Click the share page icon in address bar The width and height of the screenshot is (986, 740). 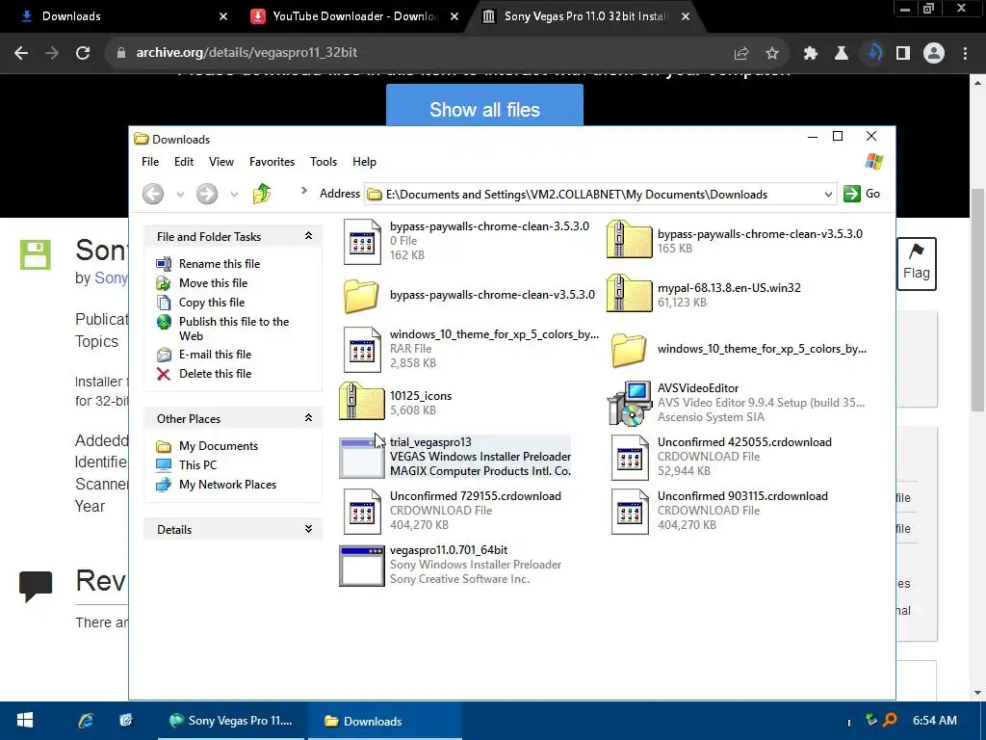click(x=740, y=54)
